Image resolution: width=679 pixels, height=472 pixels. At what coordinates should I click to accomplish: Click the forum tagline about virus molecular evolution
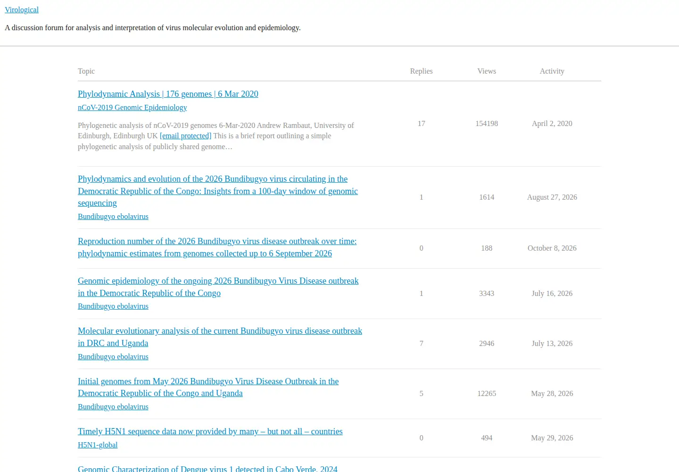coord(153,28)
